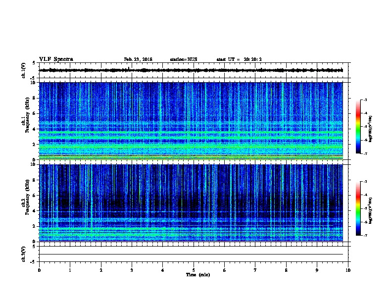Click the "VLF Spectra" plot title
Image resolution: width=392 pixels, height=303 pixels.
pyautogui.click(x=56, y=59)
